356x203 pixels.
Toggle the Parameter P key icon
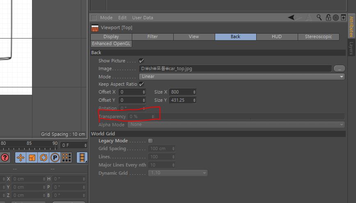(x=55, y=157)
